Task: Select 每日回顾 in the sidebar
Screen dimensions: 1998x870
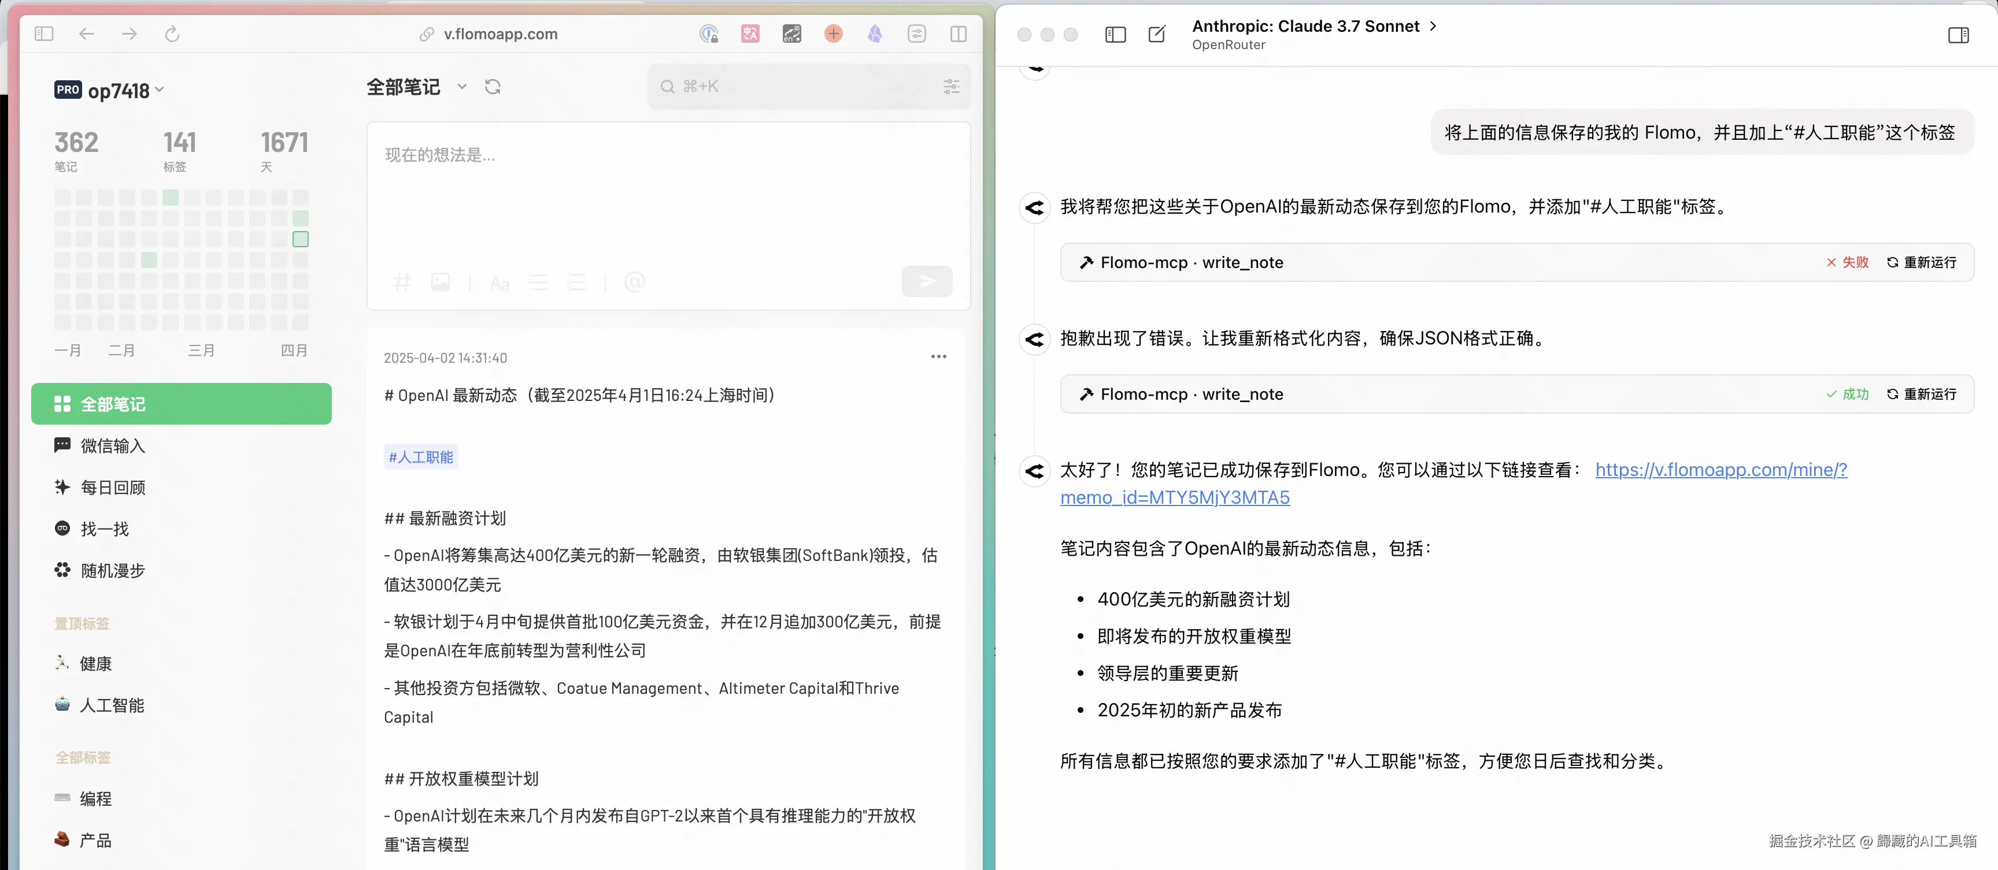Action: point(113,488)
